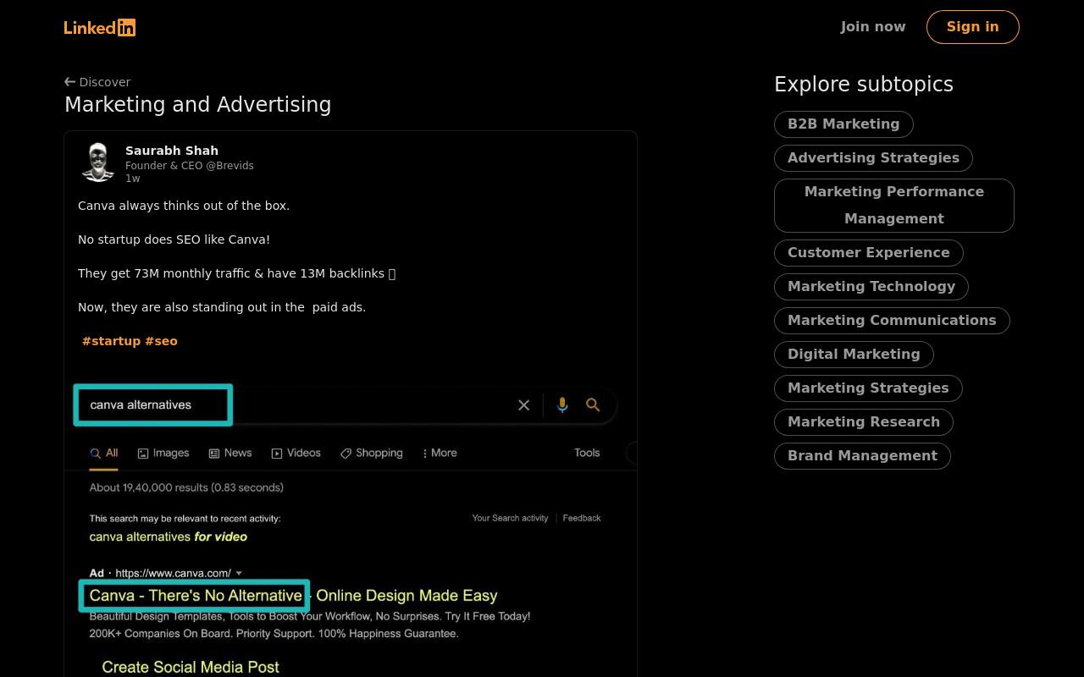Image resolution: width=1084 pixels, height=677 pixels.
Task: Click the 'canva alternatives' search field
Action: pyautogui.click(x=152, y=405)
